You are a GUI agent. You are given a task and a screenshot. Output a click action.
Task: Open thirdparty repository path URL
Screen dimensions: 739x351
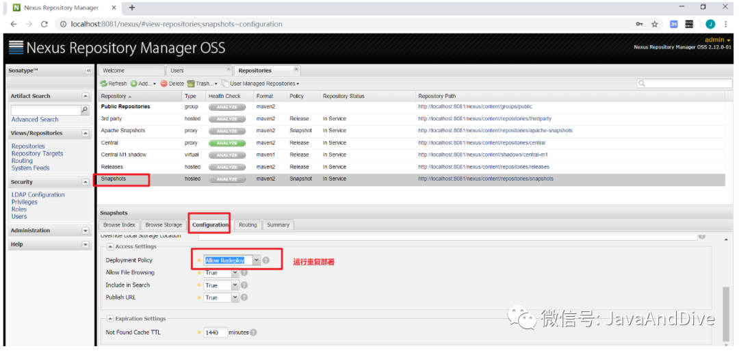(x=484, y=119)
